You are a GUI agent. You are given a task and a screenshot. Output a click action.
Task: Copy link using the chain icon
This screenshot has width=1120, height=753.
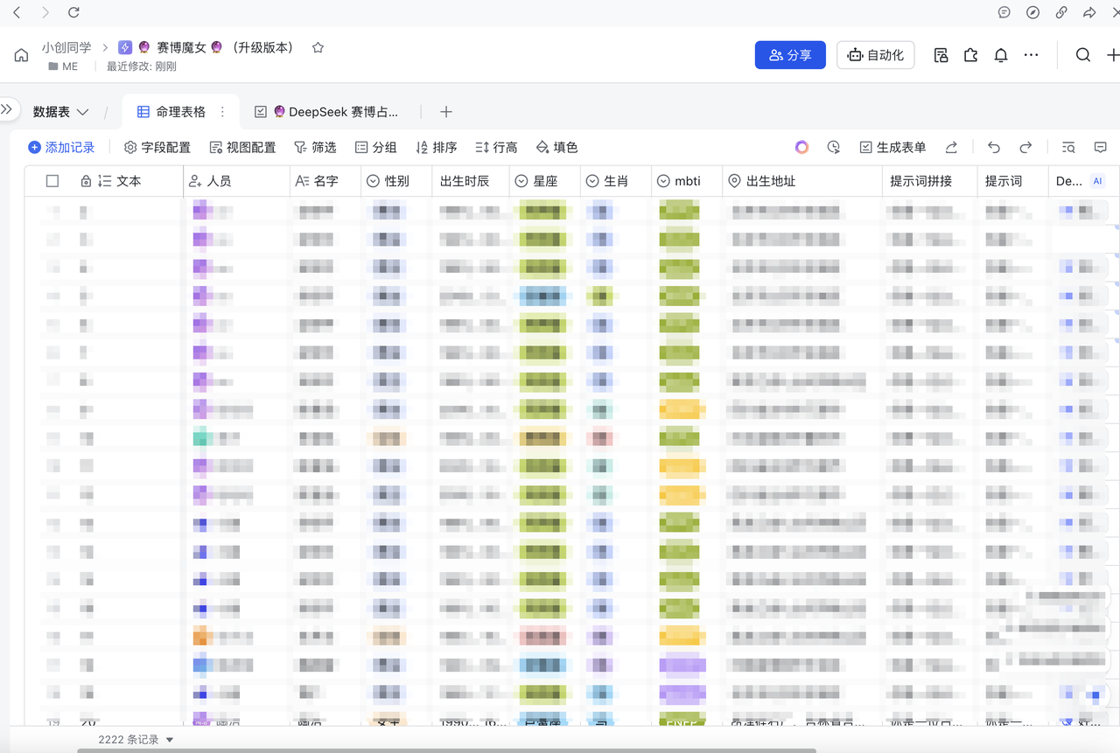(1061, 12)
